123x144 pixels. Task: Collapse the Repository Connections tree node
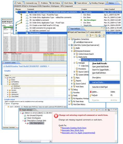click(x=69, y=39)
